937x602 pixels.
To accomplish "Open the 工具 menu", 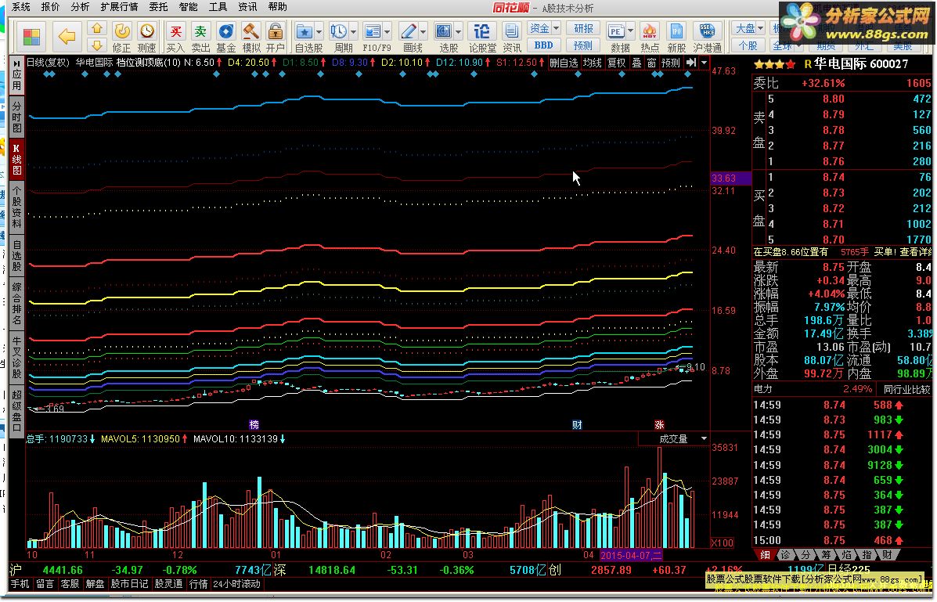I will 218,6.
